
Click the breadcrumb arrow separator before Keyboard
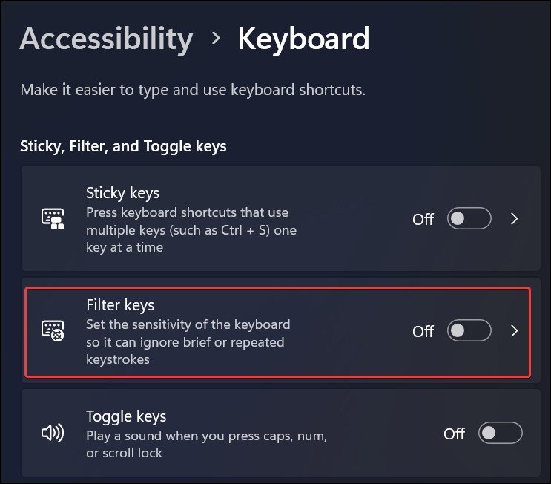[216, 39]
